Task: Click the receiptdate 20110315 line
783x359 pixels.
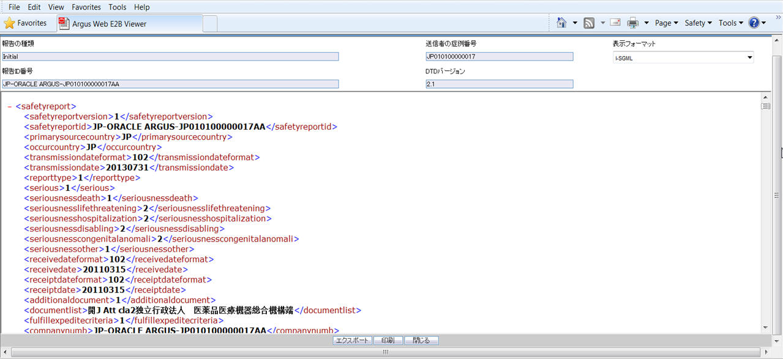Action: pos(105,290)
